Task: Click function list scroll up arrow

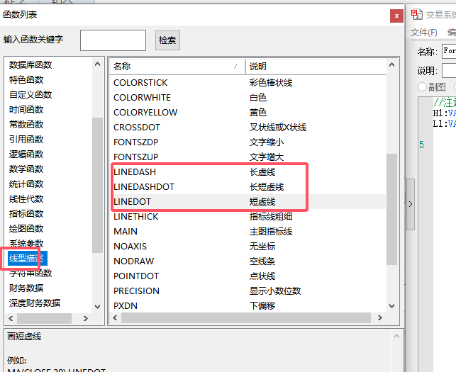Action: 391,64
